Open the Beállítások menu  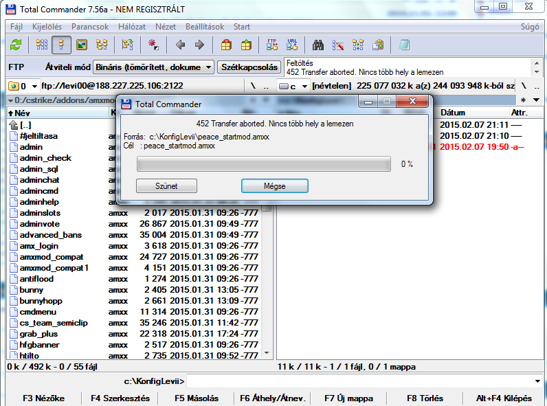pyautogui.click(x=205, y=27)
